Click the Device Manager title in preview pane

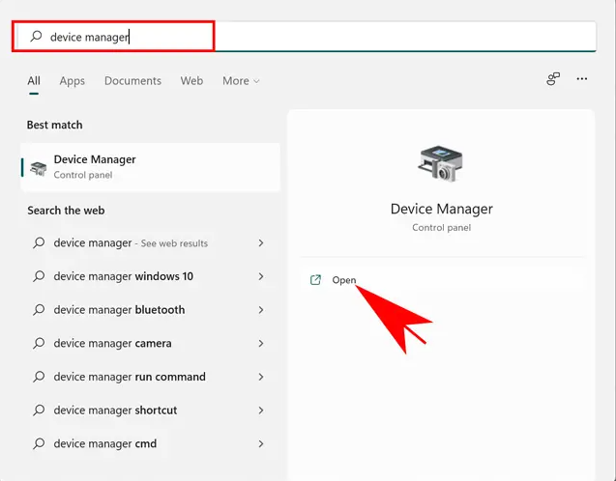pos(442,209)
